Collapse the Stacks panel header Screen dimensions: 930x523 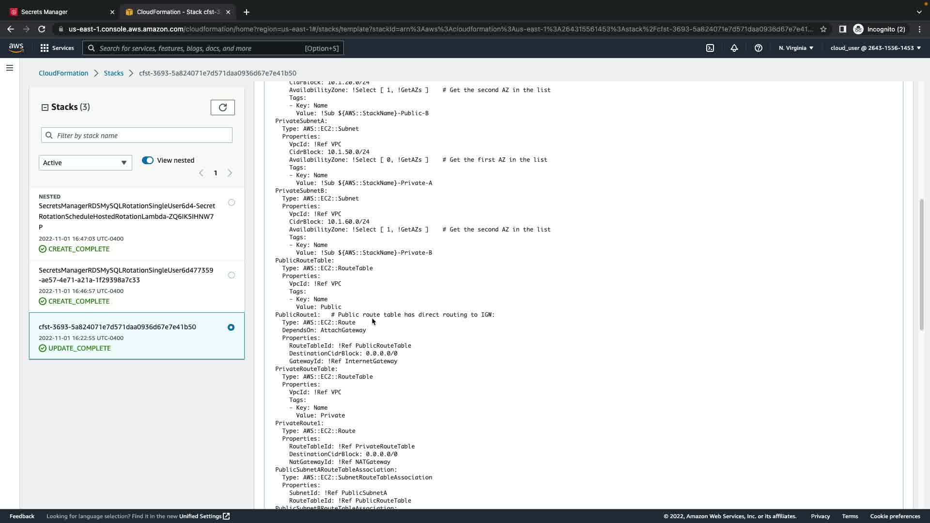coord(45,108)
